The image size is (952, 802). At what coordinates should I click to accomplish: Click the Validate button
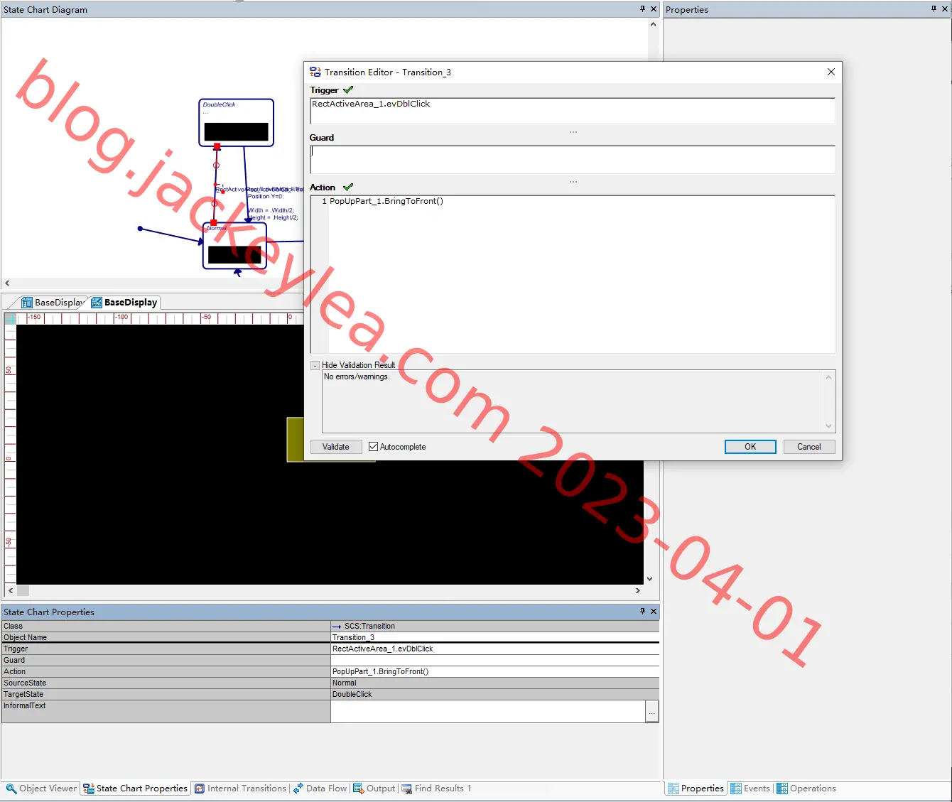tap(336, 447)
